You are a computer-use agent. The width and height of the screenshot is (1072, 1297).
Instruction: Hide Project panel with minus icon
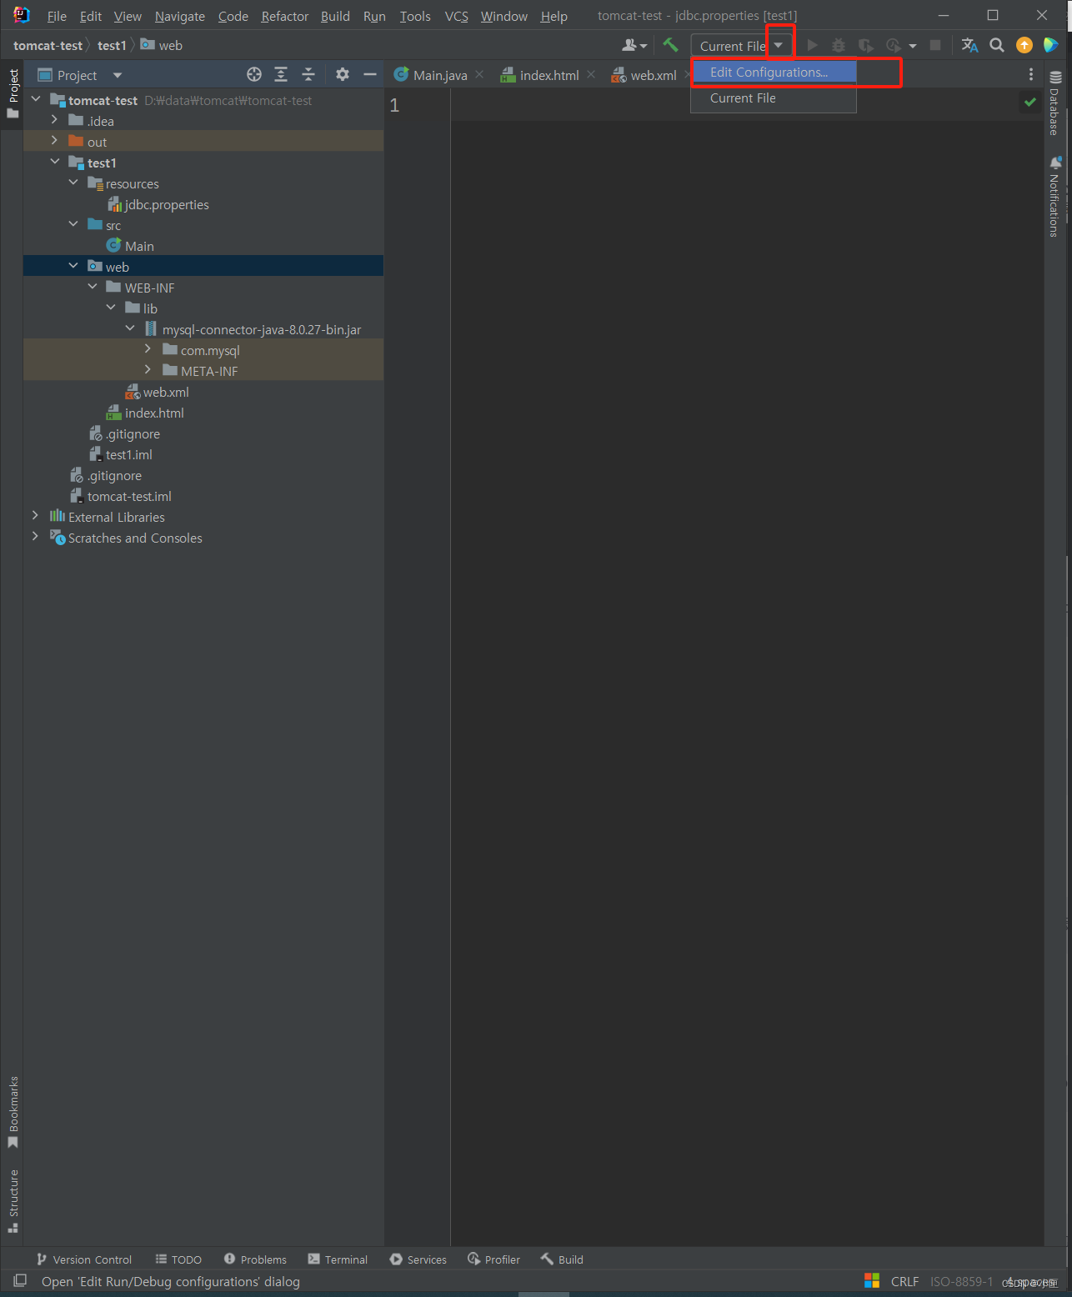click(370, 75)
